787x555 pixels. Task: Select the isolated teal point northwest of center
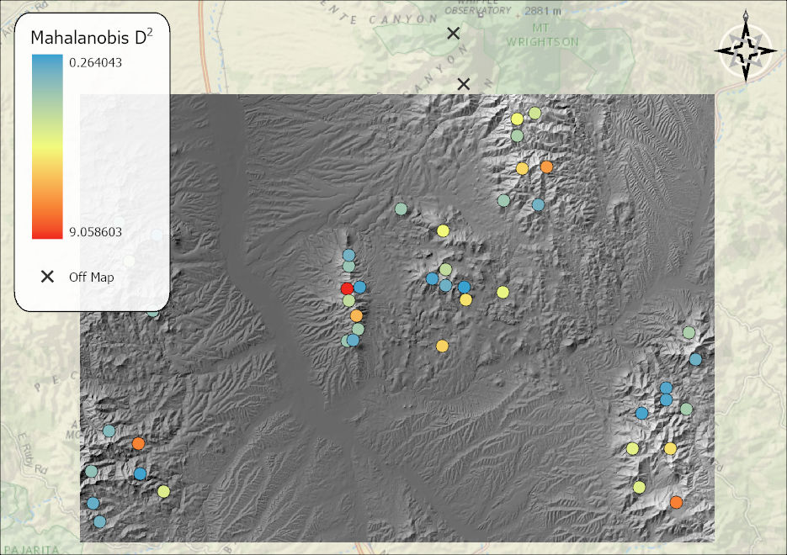pos(401,209)
